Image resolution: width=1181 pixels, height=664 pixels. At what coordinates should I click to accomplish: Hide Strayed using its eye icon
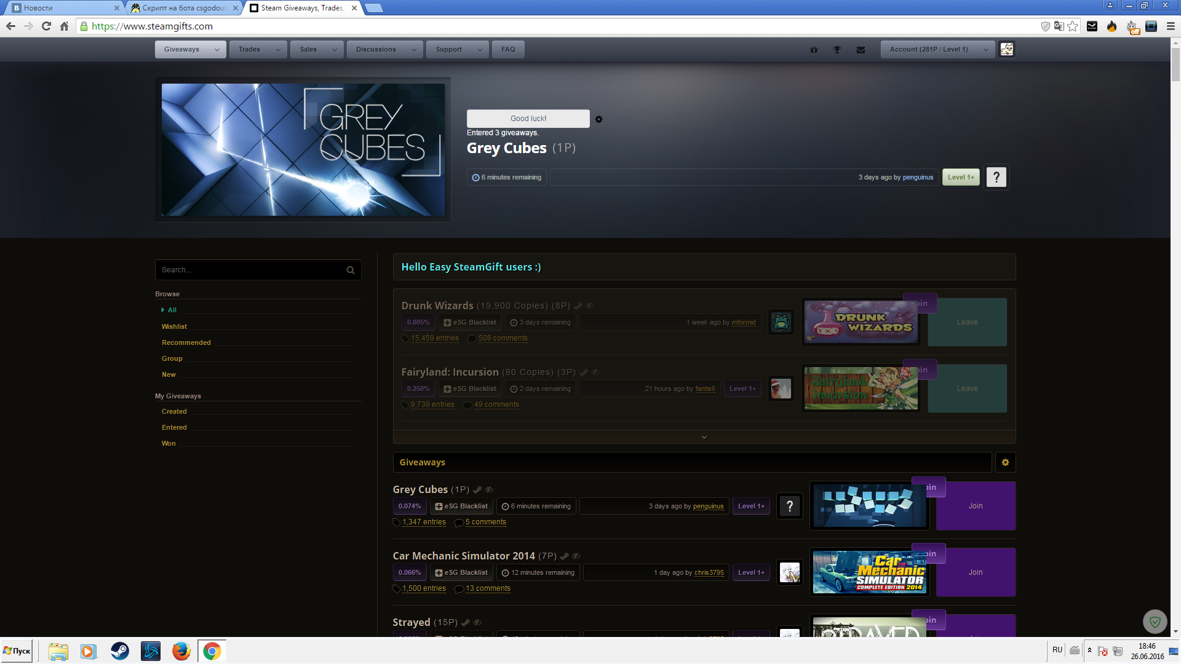click(477, 623)
